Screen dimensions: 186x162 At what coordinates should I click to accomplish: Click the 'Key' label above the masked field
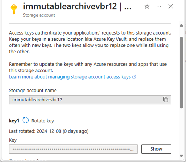click(13, 140)
